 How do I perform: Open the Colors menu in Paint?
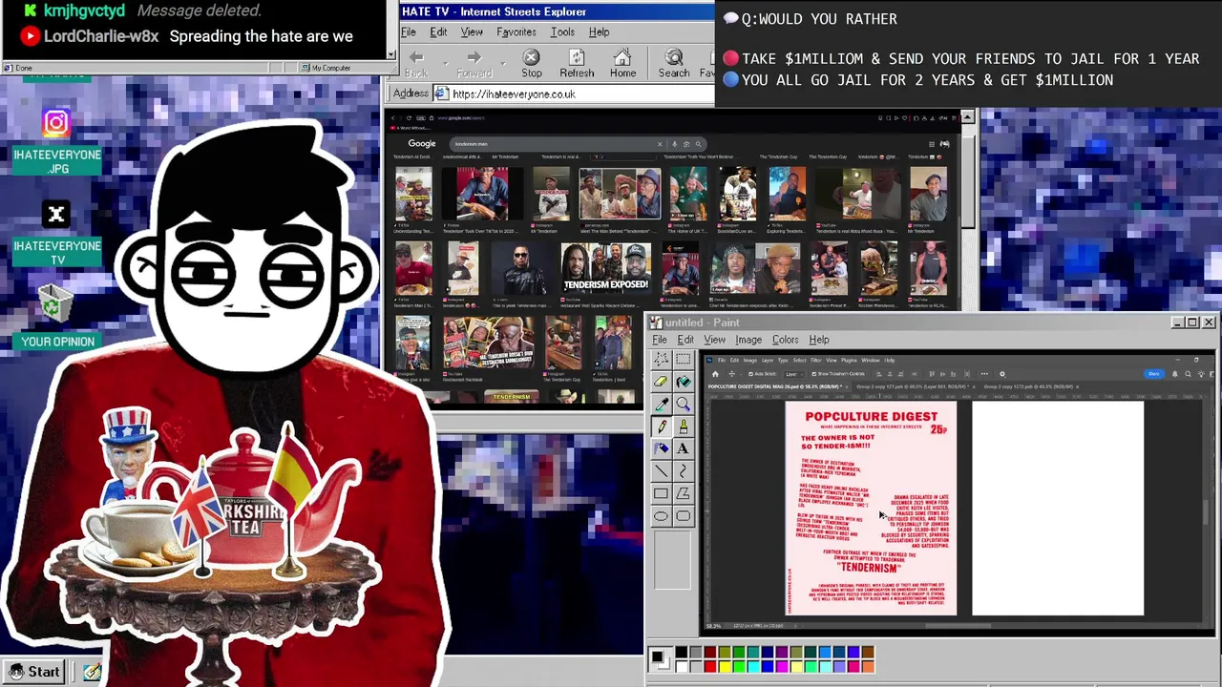click(785, 340)
